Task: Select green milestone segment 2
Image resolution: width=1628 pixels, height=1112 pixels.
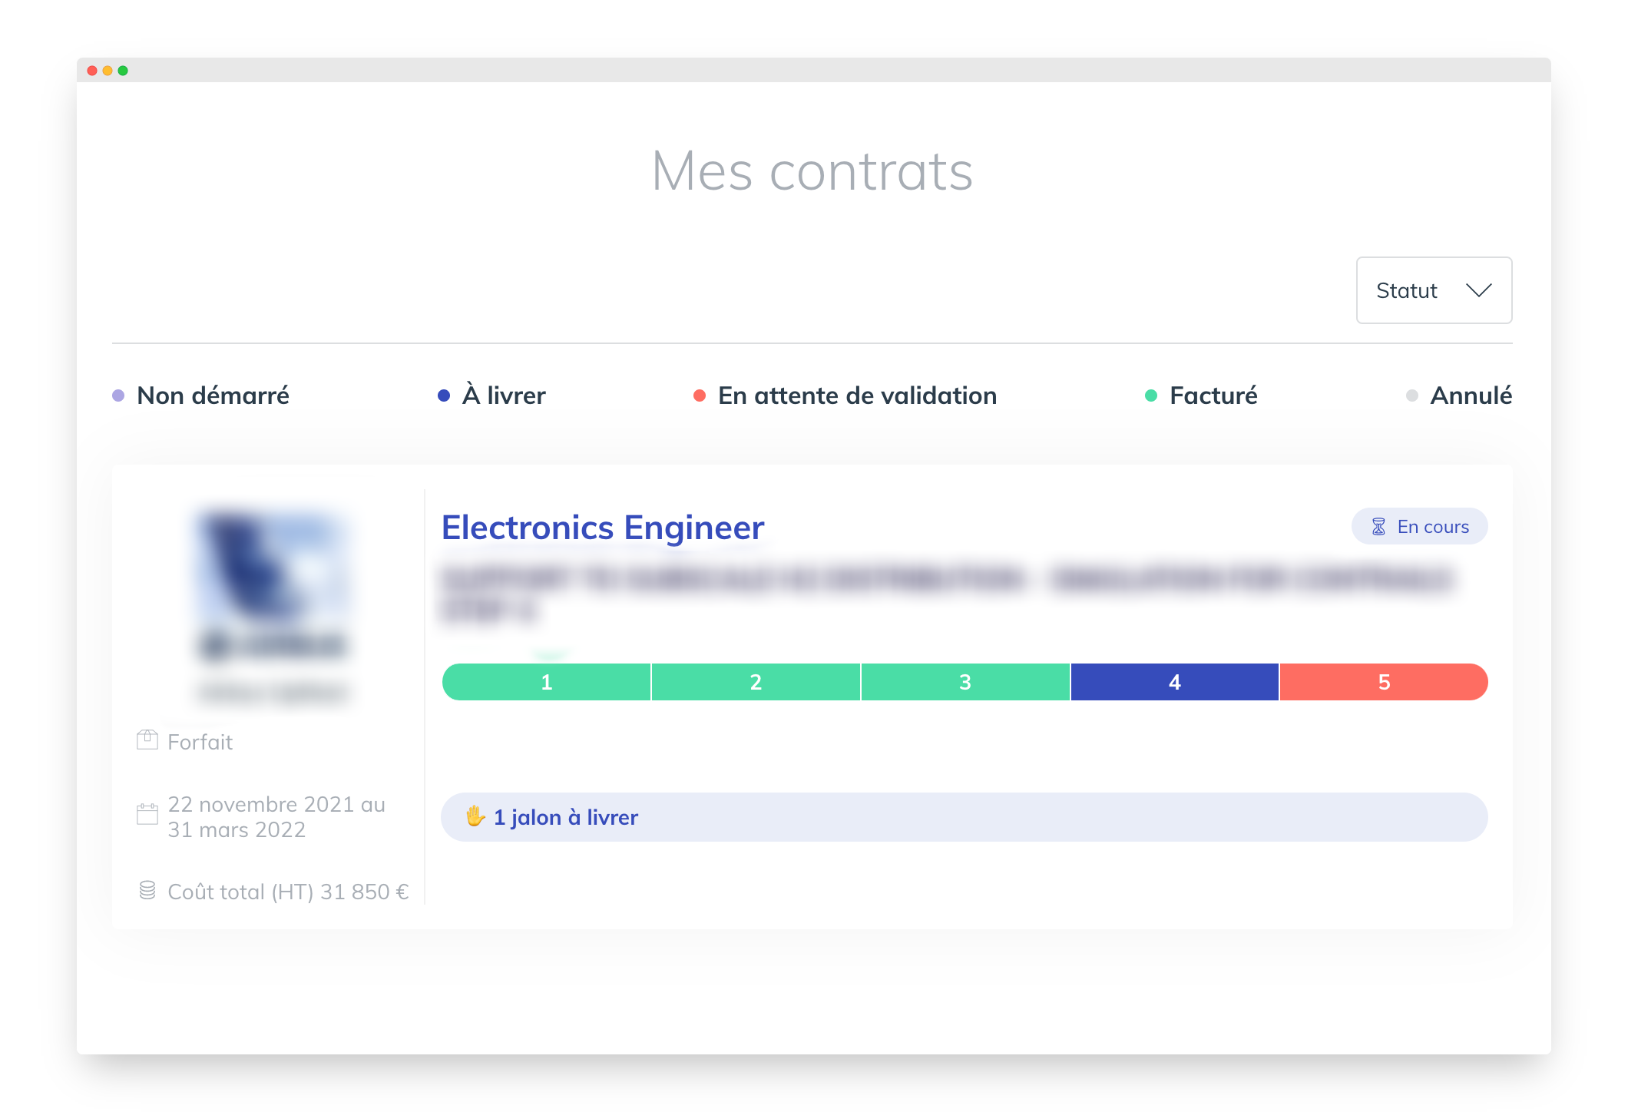Action: (756, 682)
